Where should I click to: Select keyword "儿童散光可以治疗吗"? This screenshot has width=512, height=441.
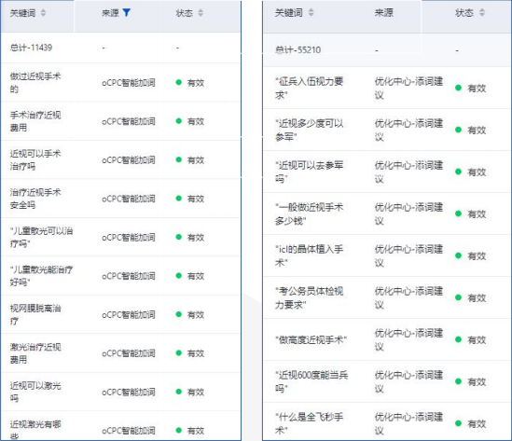[41, 238]
